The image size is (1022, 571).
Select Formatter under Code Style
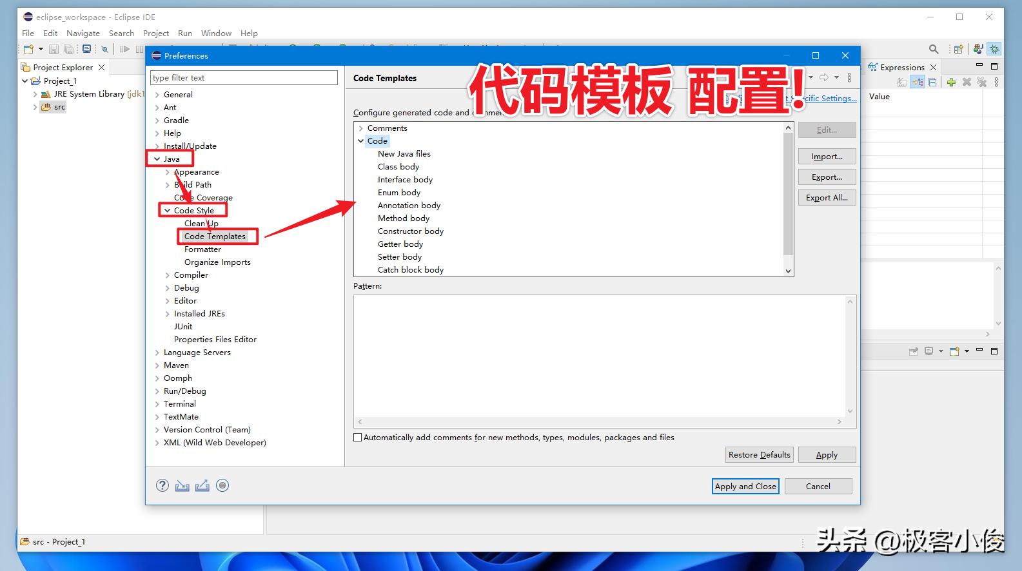pos(202,249)
